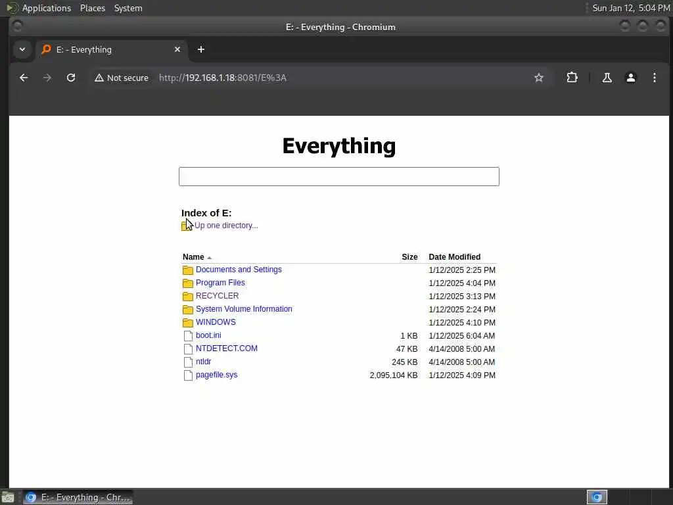Open Chrome Labs flask icon
This screenshot has width=673, height=505.
607,78
